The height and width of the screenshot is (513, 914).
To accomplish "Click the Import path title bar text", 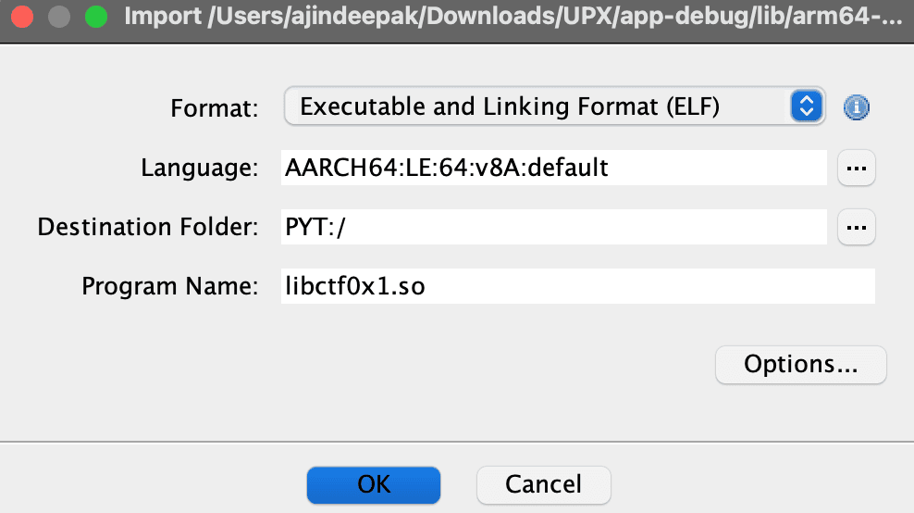I will pos(513,17).
